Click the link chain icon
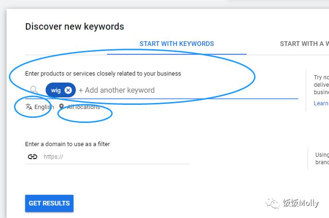The width and height of the screenshot is (329, 218). [33, 157]
